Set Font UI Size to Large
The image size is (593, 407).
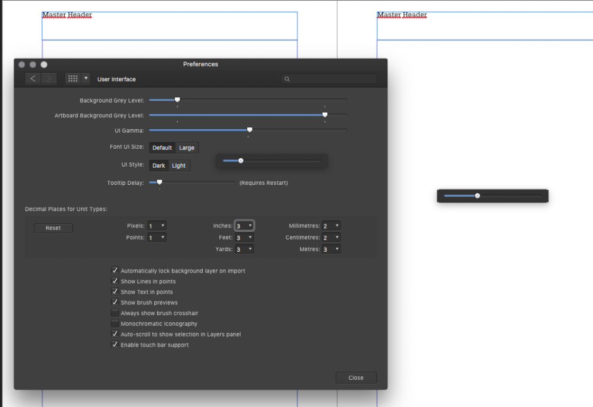click(x=187, y=148)
